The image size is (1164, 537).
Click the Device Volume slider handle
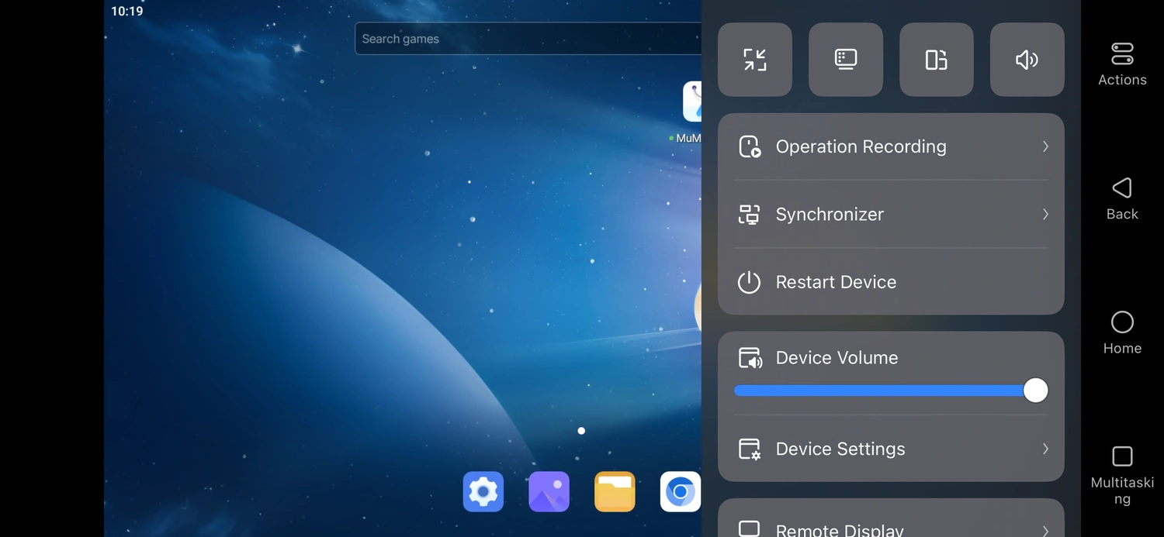tap(1035, 391)
